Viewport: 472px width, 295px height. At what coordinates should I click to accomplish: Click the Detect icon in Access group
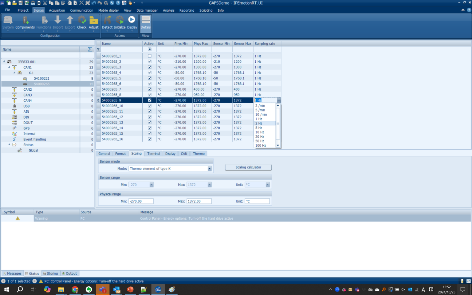[x=107, y=20]
